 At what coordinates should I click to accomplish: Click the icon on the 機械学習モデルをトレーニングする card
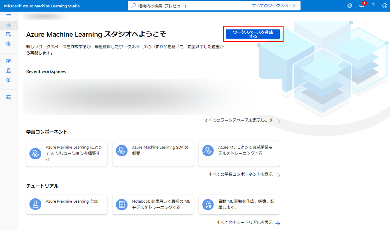tap(208, 151)
